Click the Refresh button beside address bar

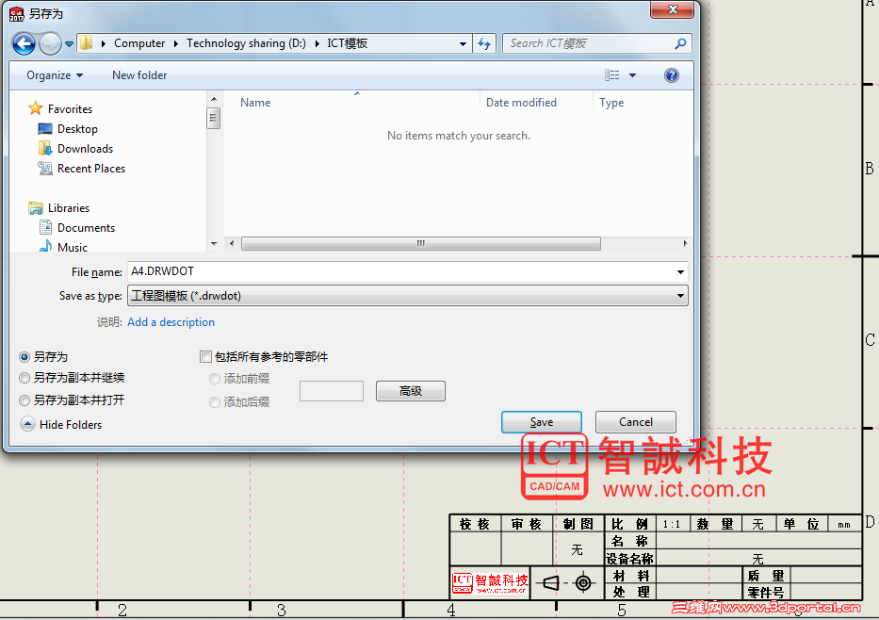tap(484, 43)
